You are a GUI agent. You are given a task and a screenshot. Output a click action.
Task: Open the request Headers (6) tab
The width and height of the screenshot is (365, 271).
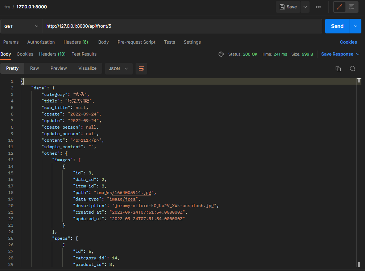coord(76,42)
